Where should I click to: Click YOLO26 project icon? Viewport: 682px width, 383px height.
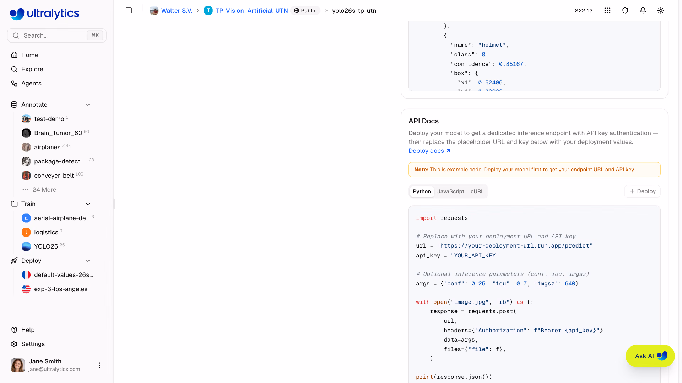[x=26, y=246]
